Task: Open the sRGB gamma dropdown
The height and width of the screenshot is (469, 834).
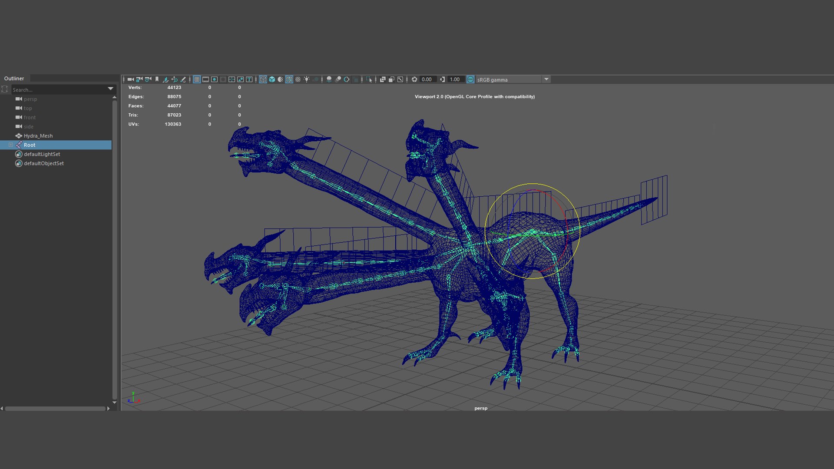Action: tap(513, 79)
